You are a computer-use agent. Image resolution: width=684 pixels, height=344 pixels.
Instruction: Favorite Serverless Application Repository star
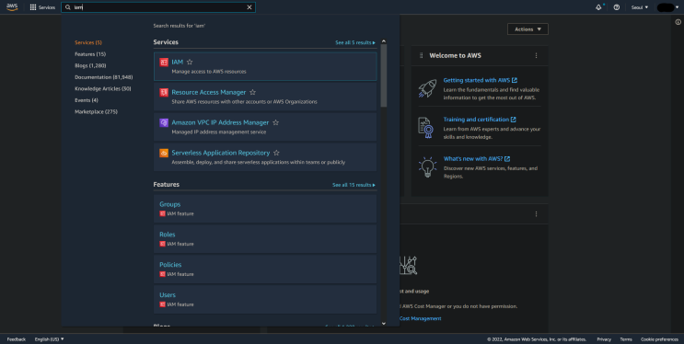pos(276,153)
